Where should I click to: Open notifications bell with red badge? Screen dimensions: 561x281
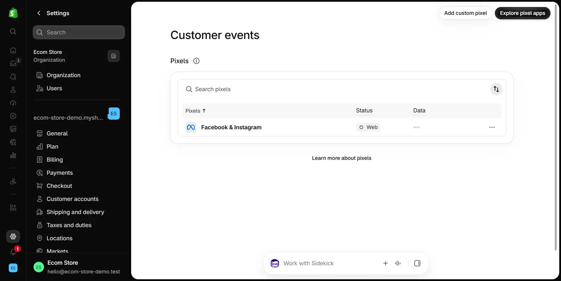pos(13,252)
